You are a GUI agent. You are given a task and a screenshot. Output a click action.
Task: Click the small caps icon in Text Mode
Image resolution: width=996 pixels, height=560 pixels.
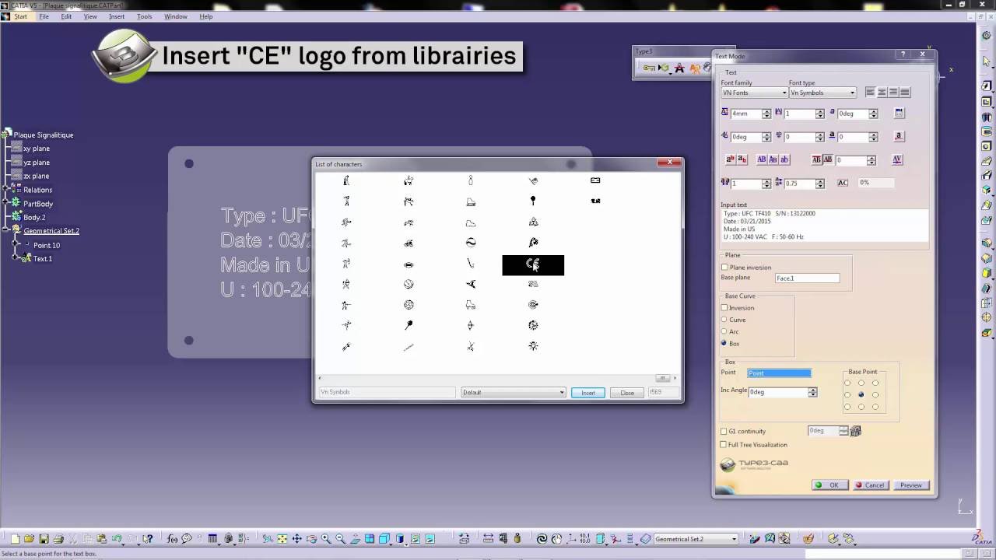click(x=773, y=159)
